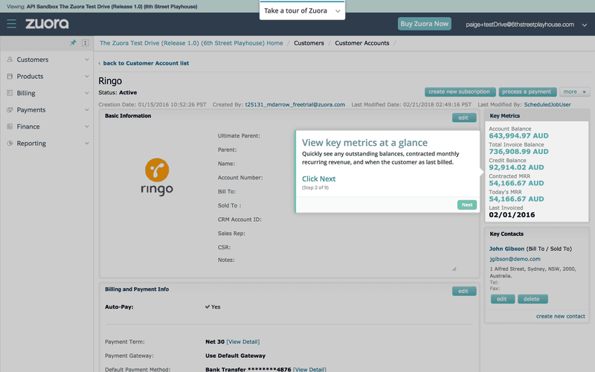Click the Buy Zuora Now button

click(424, 24)
